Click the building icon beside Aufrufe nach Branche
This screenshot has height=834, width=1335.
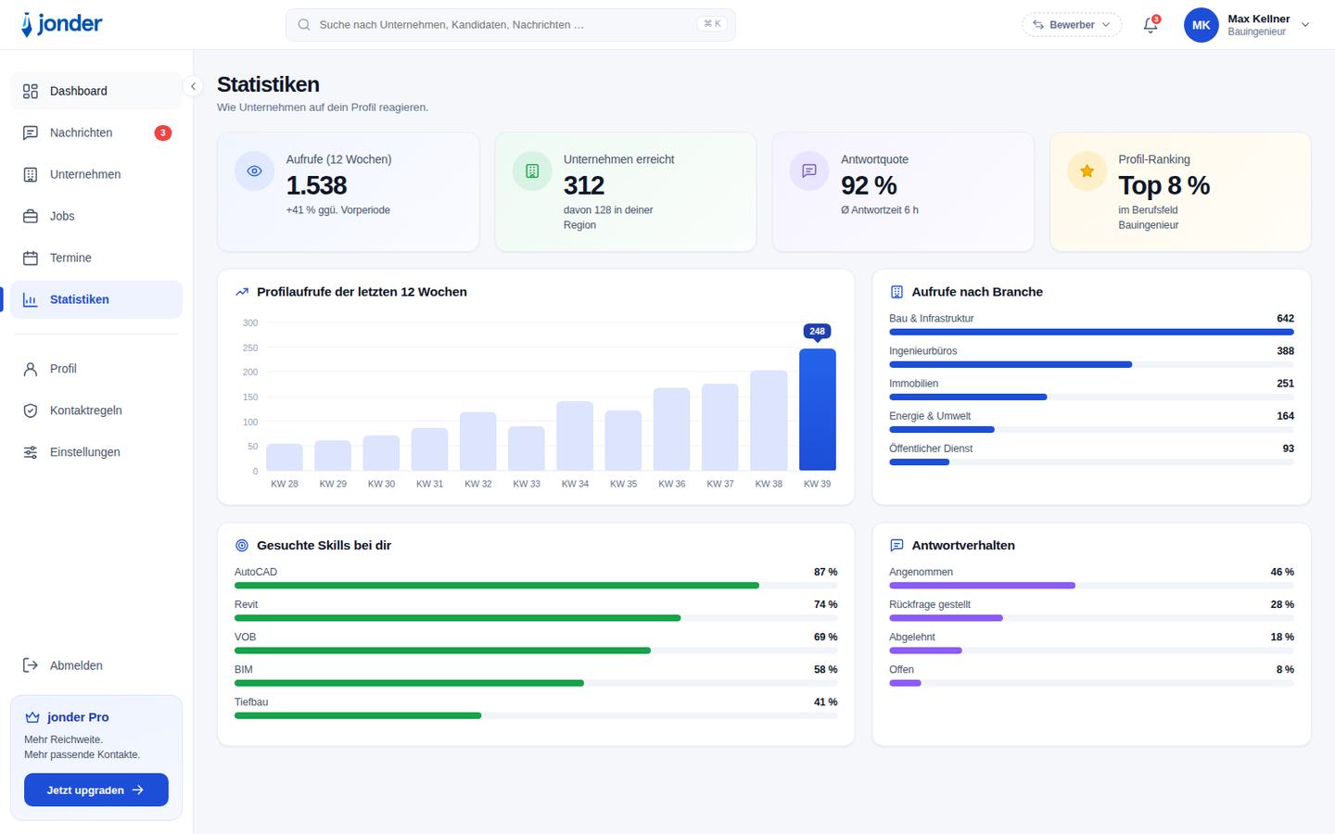(896, 292)
